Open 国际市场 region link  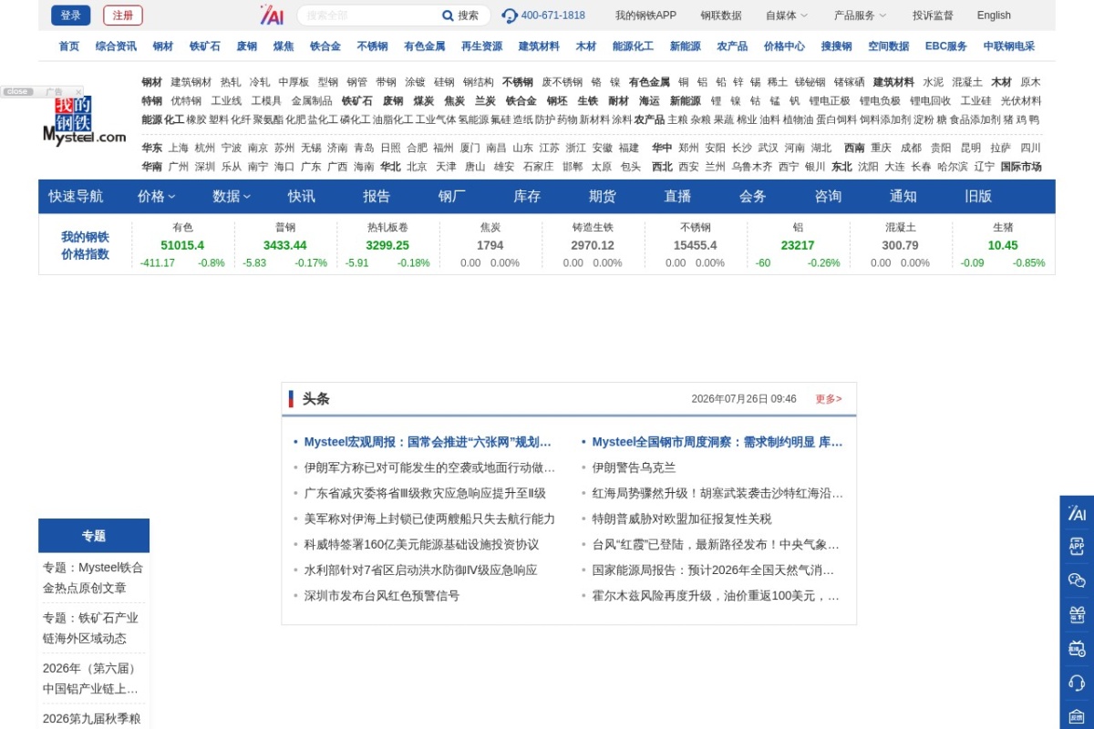[1021, 167]
